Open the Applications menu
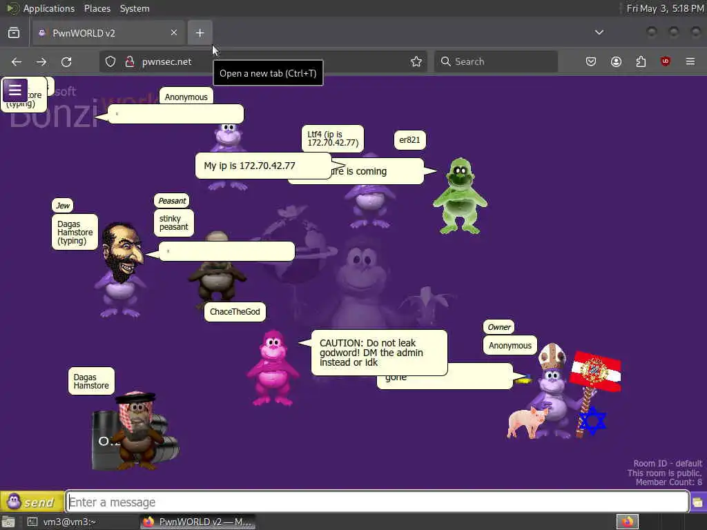707x530 pixels. tap(49, 8)
